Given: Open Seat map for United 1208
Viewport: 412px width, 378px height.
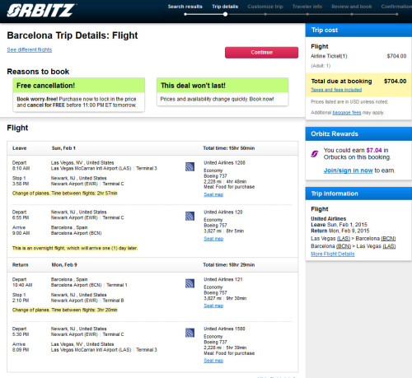Looking at the screenshot, I should 213,194.
